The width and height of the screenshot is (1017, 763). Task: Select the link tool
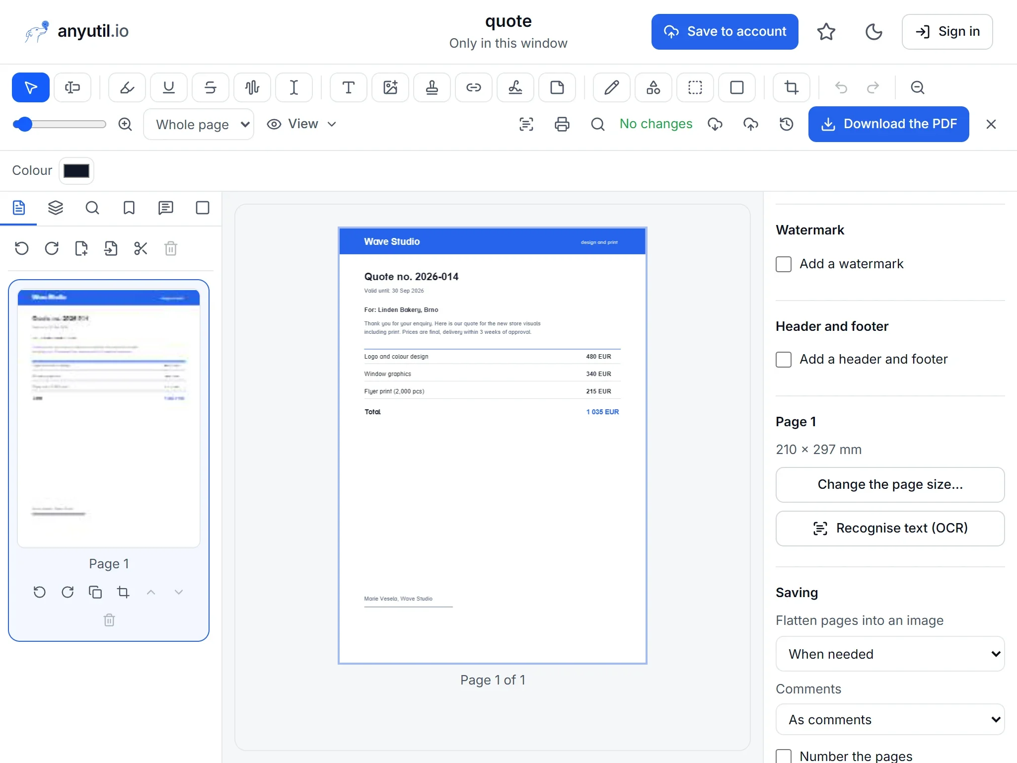tap(474, 88)
